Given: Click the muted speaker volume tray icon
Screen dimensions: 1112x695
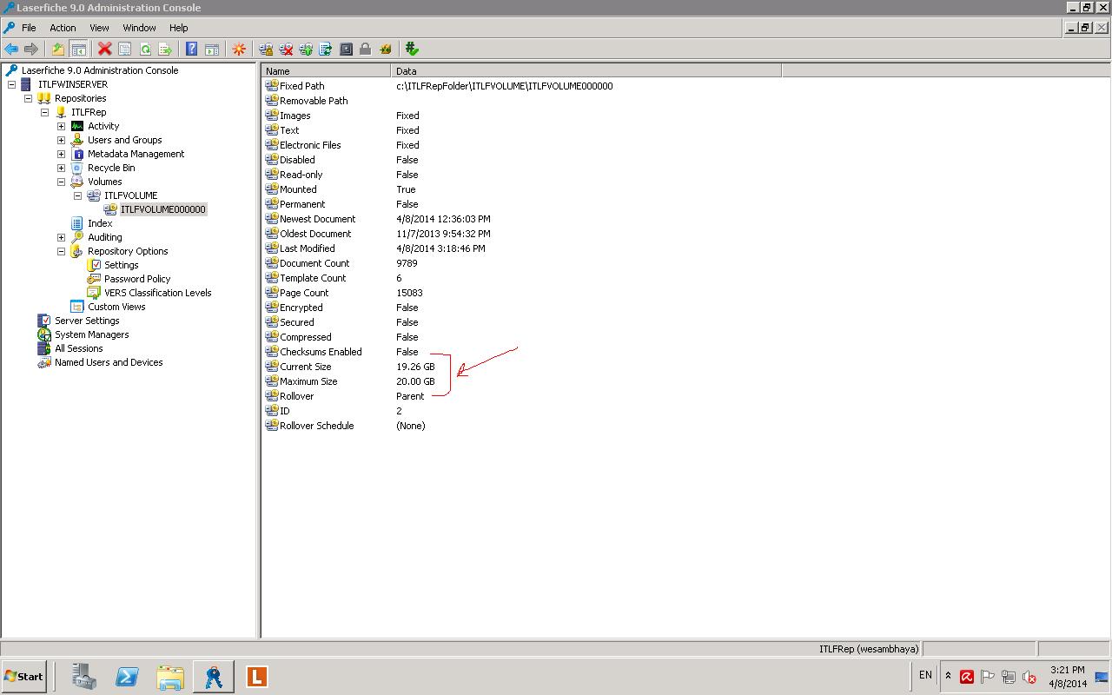Looking at the screenshot, I should (1029, 677).
